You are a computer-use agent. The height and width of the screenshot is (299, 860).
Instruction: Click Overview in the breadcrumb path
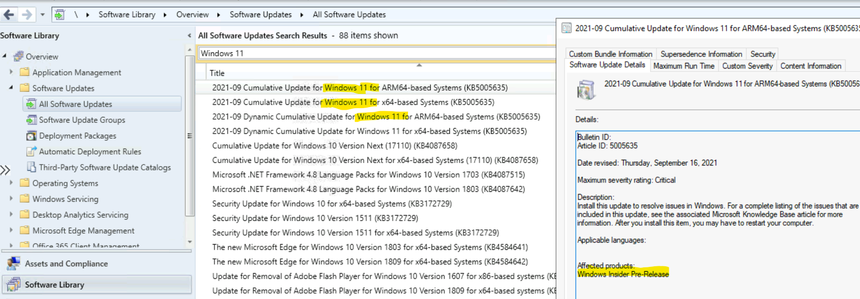tap(192, 15)
